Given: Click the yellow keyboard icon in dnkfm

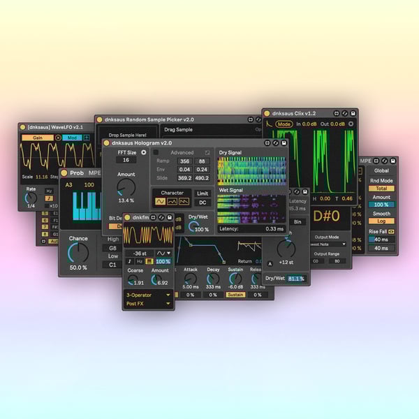Looking at the screenshot, I should point(149,261).
